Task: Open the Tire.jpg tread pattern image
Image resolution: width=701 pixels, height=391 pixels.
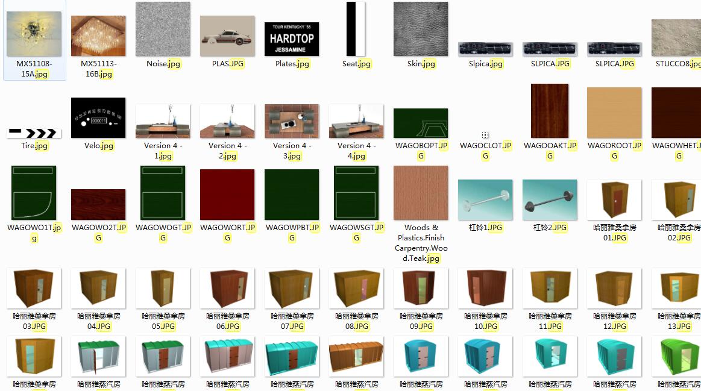Action: [x=34, y=133]
